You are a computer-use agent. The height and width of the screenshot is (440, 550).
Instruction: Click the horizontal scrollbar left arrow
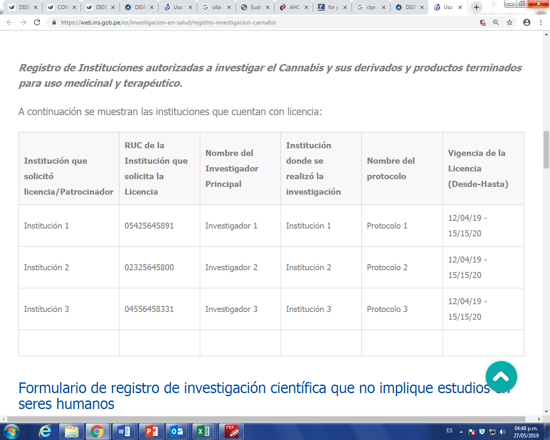click(3, 419)
